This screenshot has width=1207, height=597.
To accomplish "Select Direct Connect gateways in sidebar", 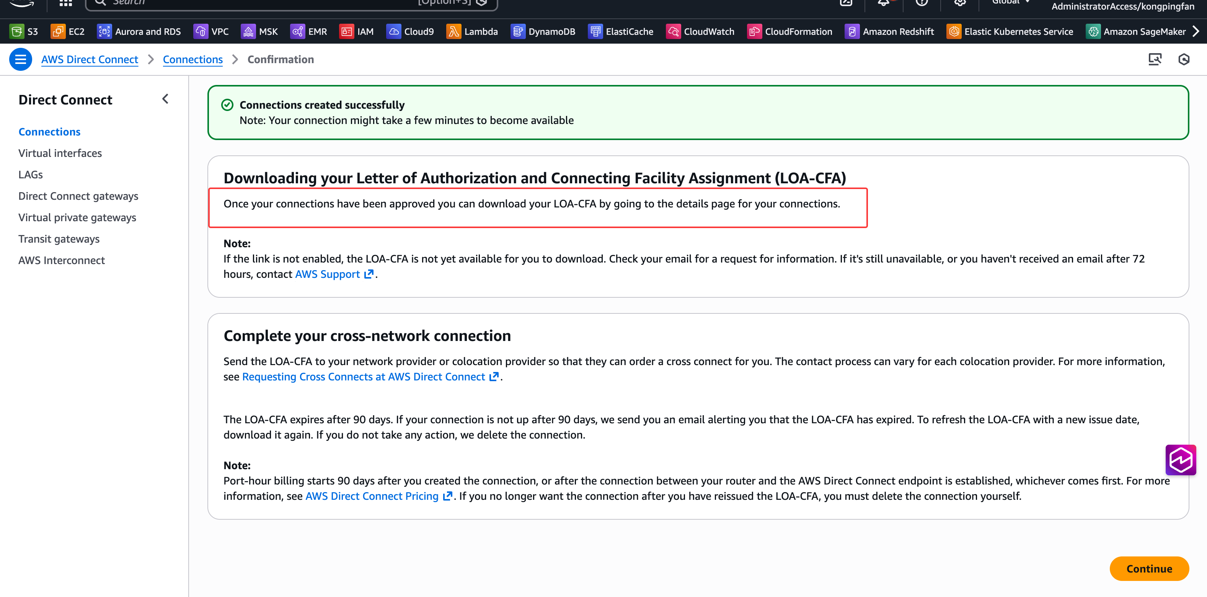I will [x=78, y=196].
